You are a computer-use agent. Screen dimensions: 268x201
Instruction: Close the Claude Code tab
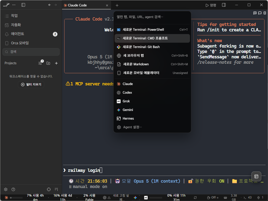point(107,5)
